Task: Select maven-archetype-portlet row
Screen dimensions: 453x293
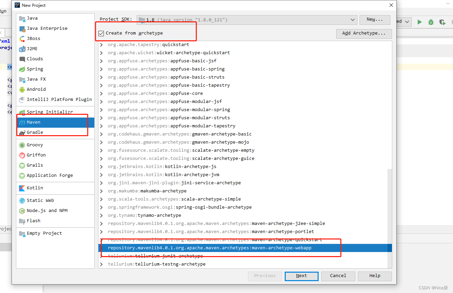Action: click(243, 232)
